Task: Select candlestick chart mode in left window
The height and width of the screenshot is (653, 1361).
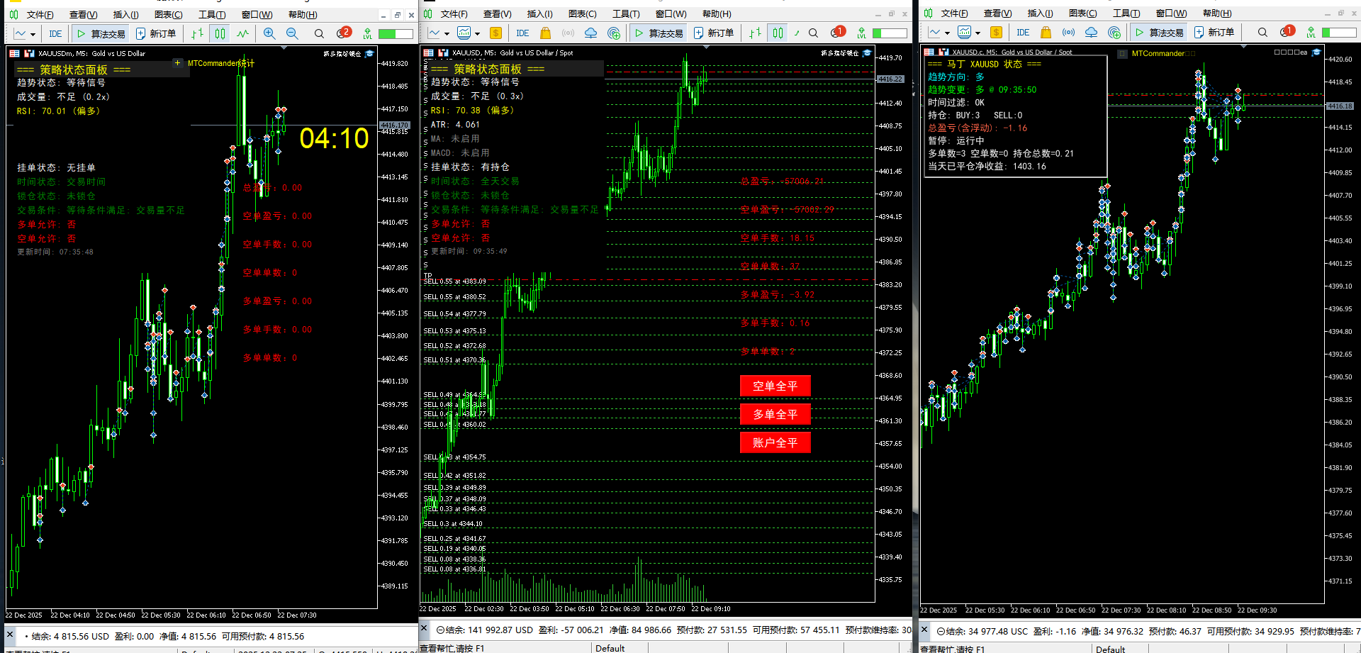Action: pos(220,33)
